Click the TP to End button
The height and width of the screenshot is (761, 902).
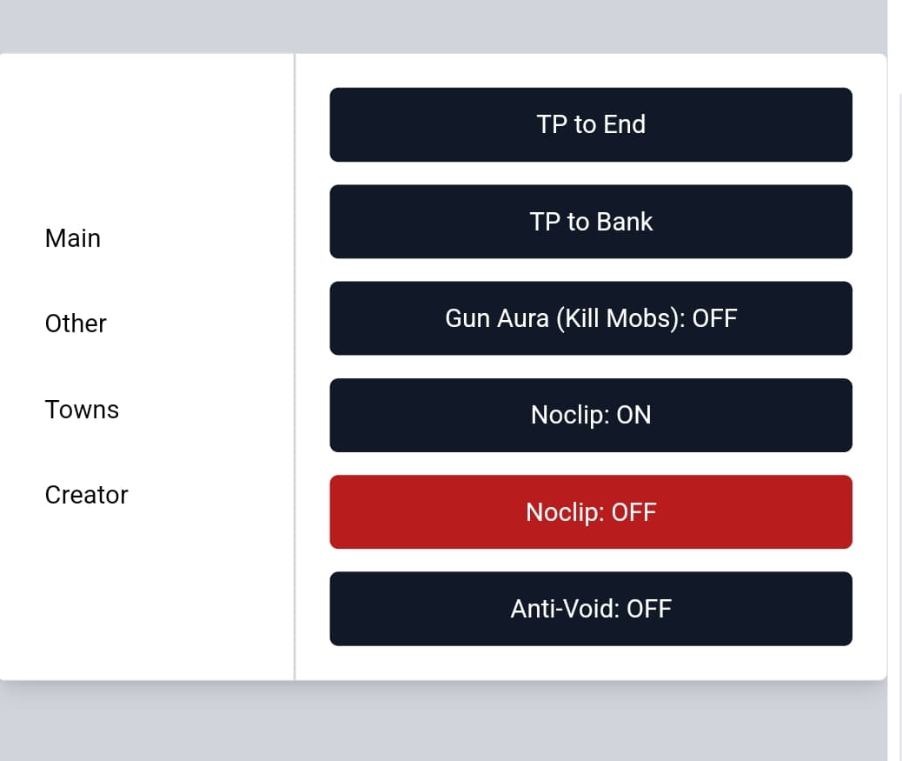591,124
